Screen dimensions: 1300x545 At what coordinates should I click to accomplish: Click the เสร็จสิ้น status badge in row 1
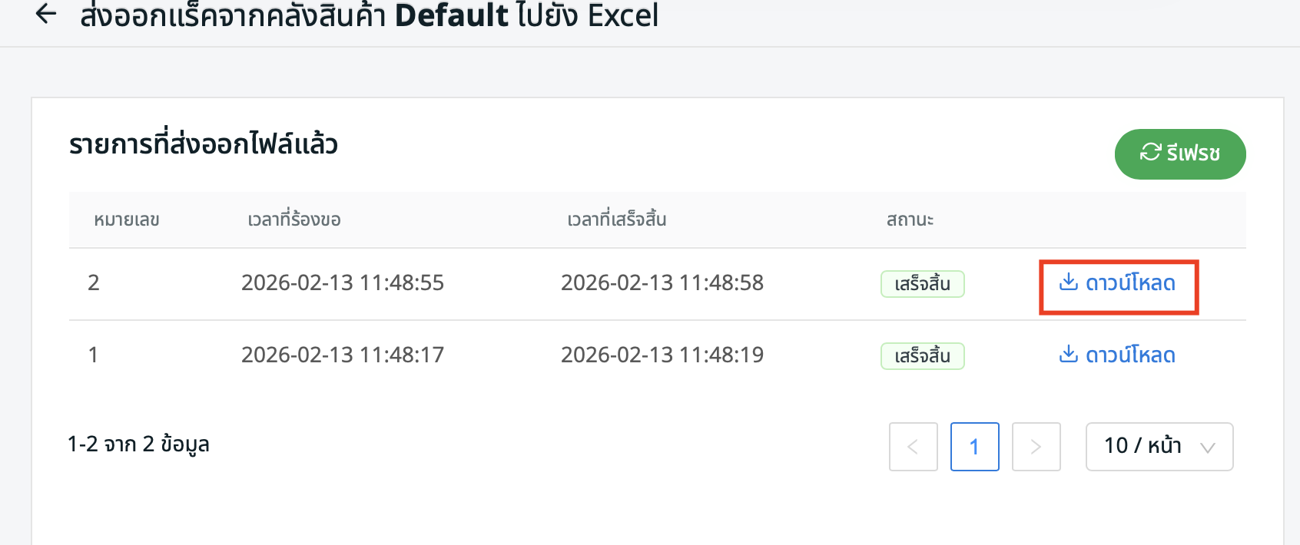pos(922,356)
